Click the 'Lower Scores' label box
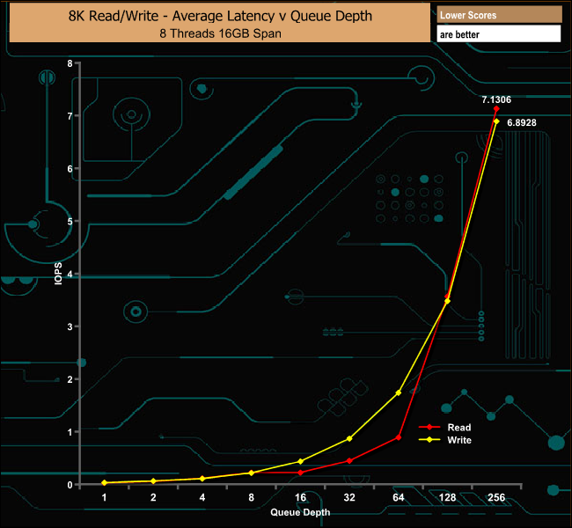The height and width of the screenshot is (528, 572). tap(499, 15)
